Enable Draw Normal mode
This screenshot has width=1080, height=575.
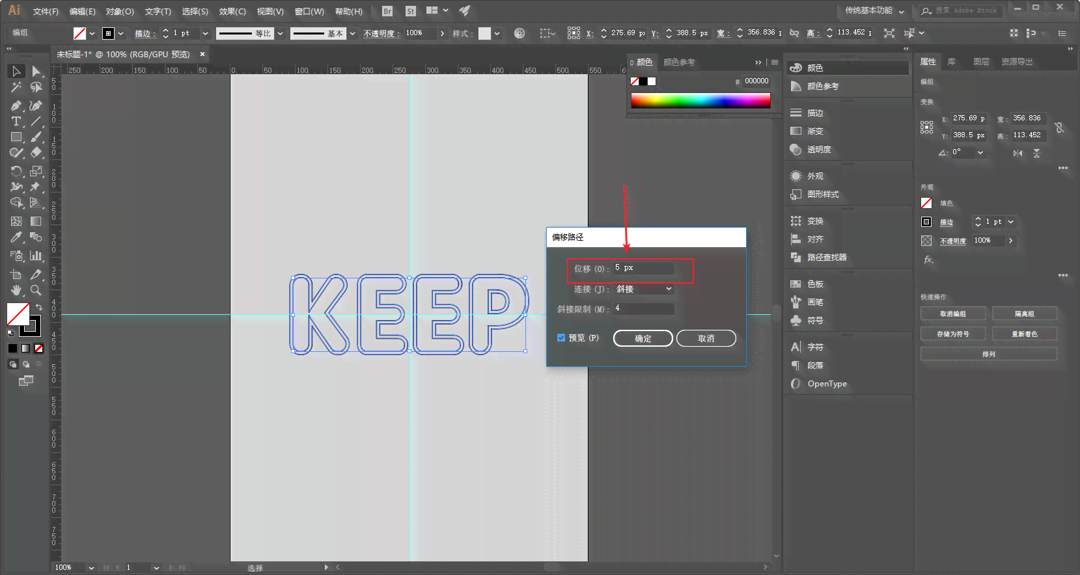click(12, 364)
